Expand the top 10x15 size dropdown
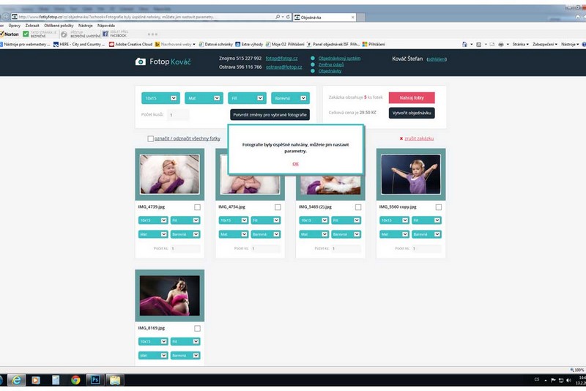 160,97
